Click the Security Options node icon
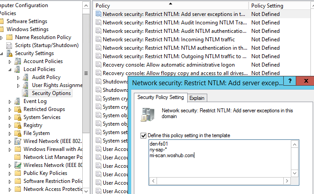314x194 pixels. [x=26, y=93]
